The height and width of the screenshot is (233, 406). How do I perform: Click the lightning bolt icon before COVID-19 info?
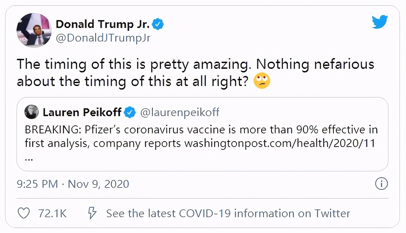point(92,213)
